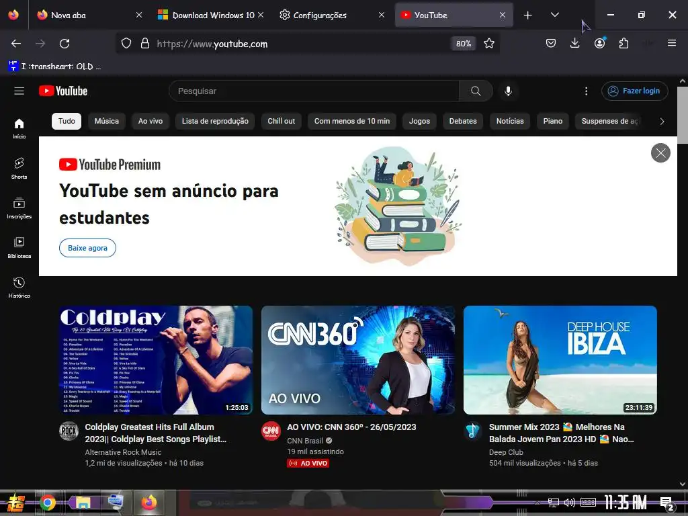Open Deep Club channel link
This screenshot has height=516, width=688.
[x=506, y=452]
